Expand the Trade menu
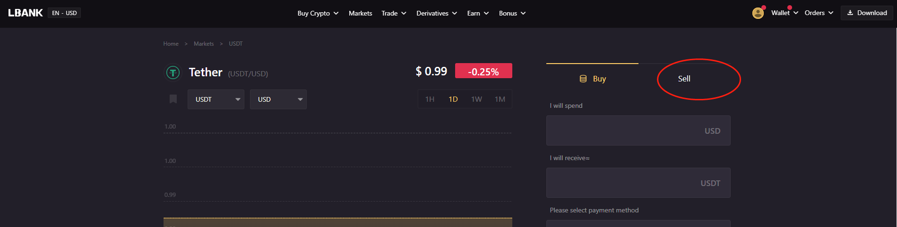Image resolution: width=897 pixels, height=227 pixels. [394, 13]
